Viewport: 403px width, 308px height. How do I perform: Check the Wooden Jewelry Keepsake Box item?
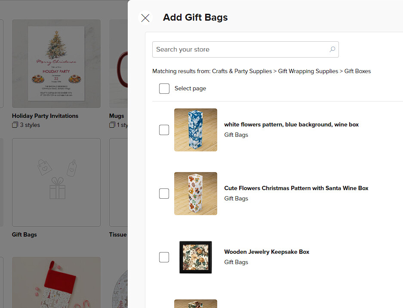(164, 257)
